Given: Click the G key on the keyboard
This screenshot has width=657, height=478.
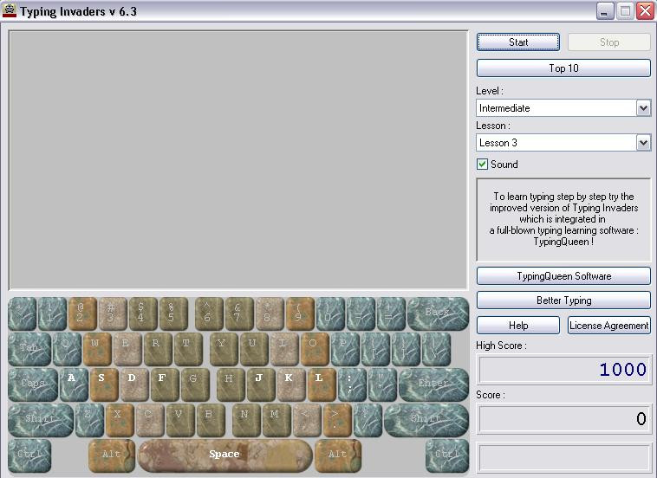Looking at the screenshot, I should click(x=195, y=385).
